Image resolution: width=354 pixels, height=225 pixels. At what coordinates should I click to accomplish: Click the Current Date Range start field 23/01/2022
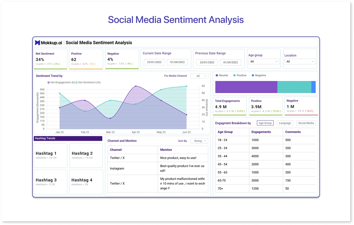tap(154, 62)
